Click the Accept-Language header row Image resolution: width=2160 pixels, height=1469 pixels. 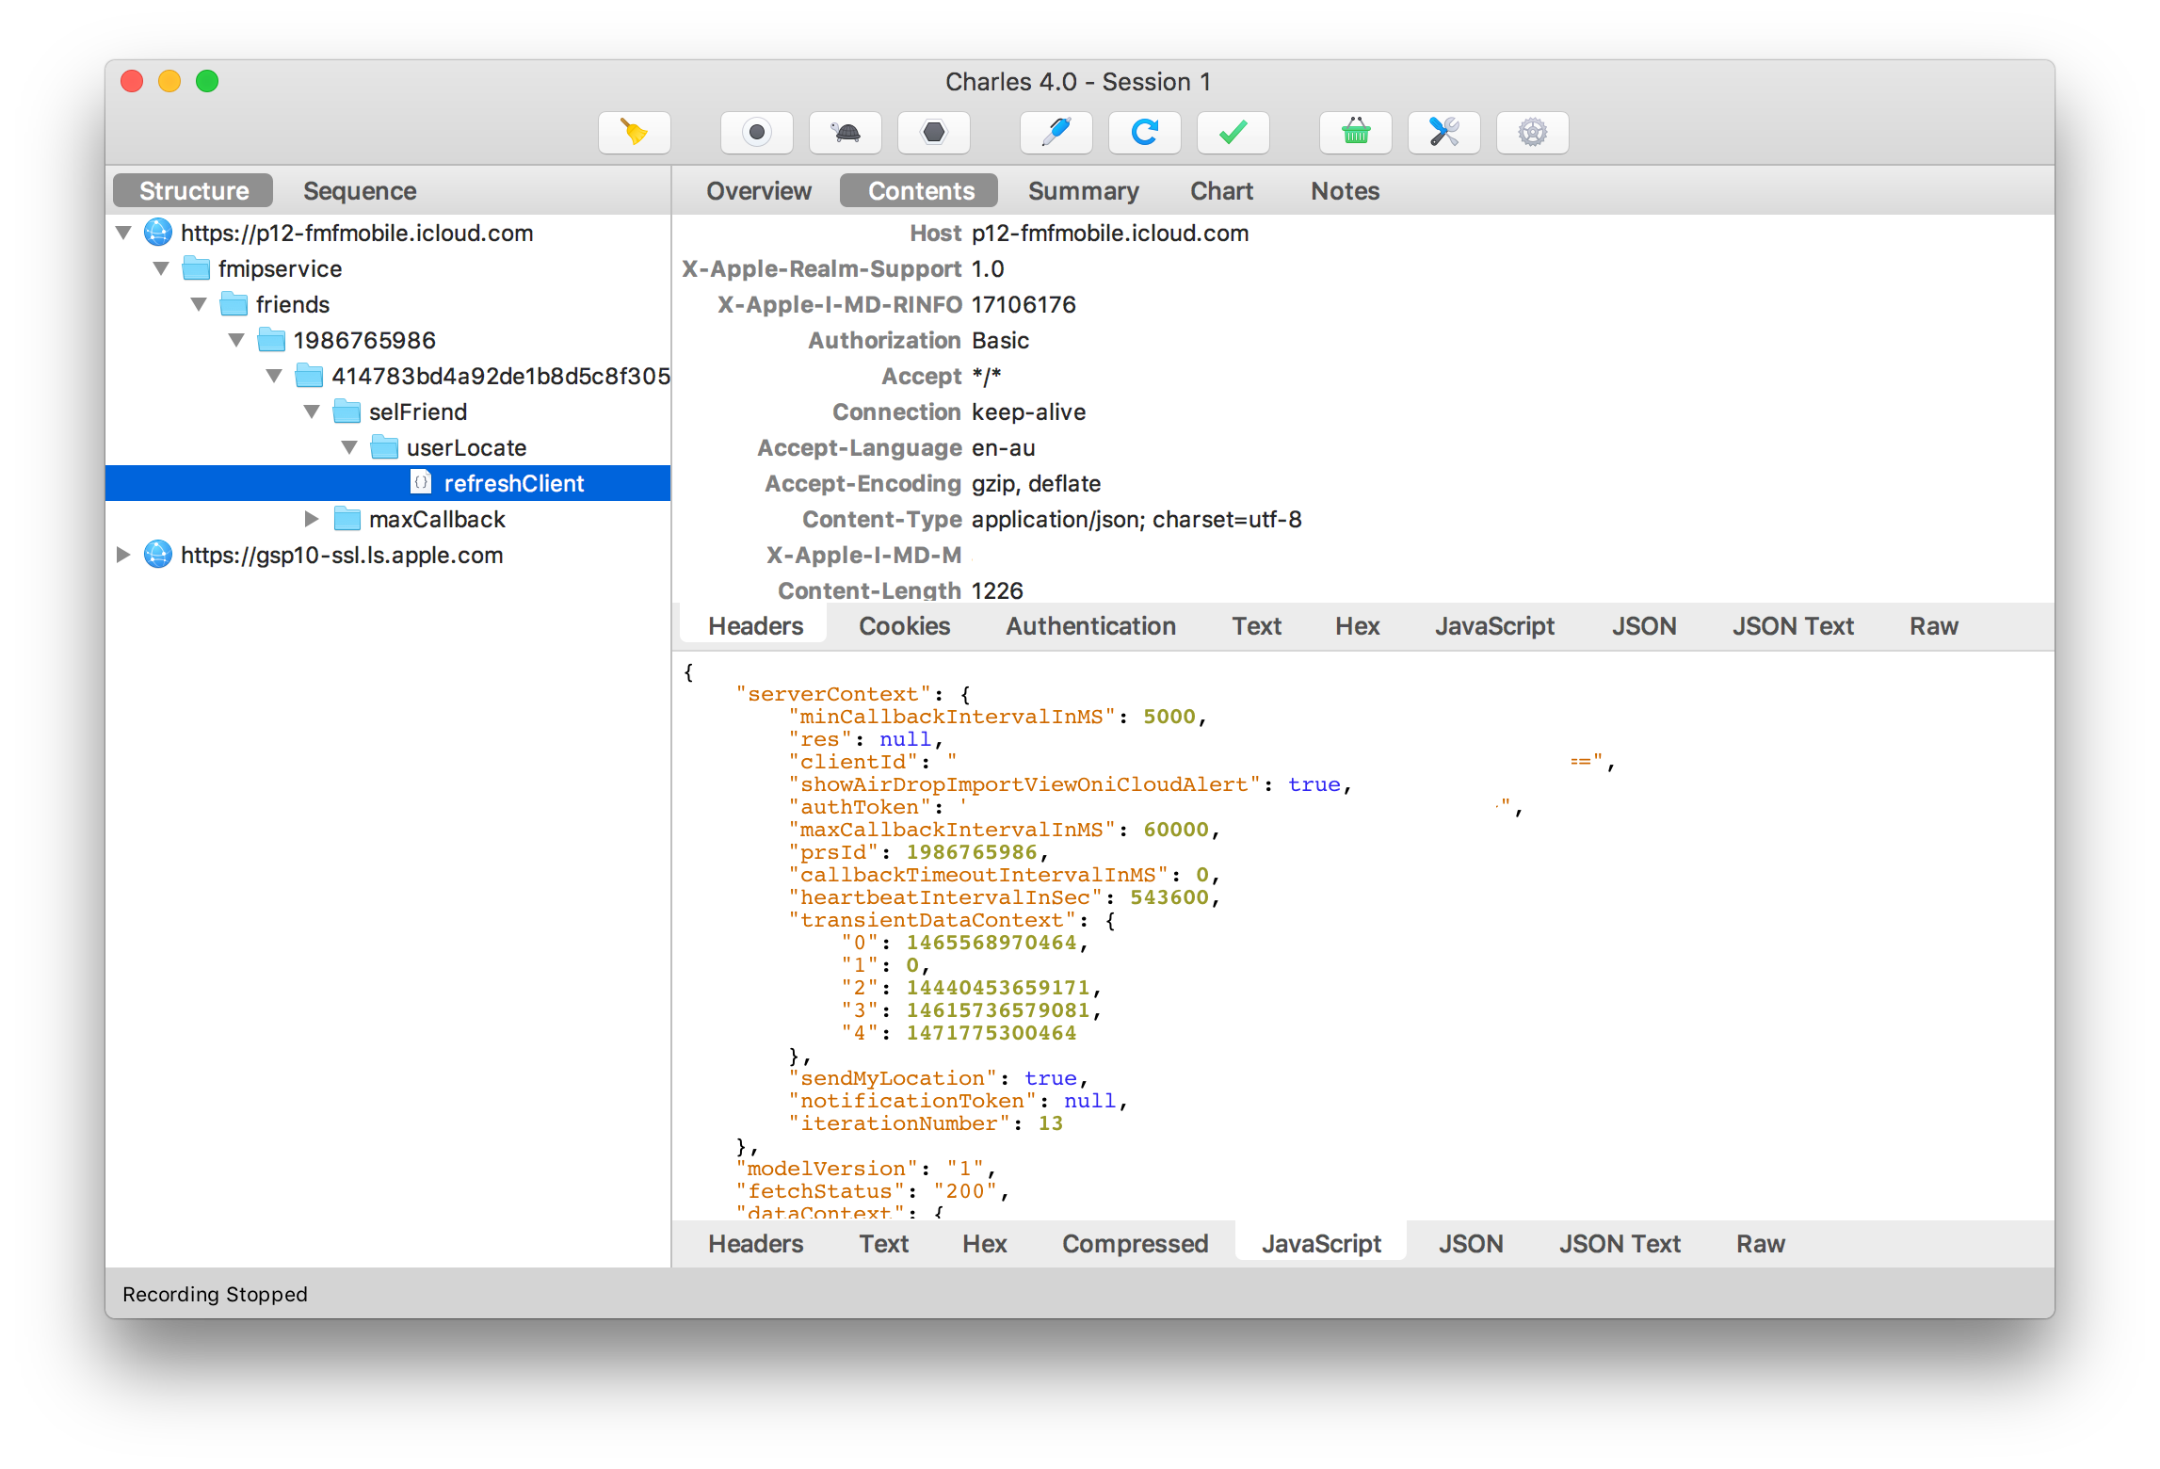(x=1363, y=447)
